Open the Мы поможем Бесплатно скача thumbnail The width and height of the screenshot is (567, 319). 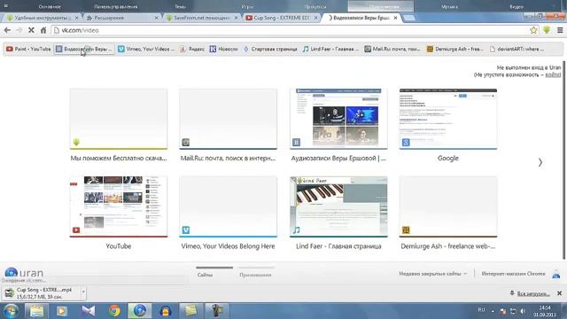click(x=119, y=119)
